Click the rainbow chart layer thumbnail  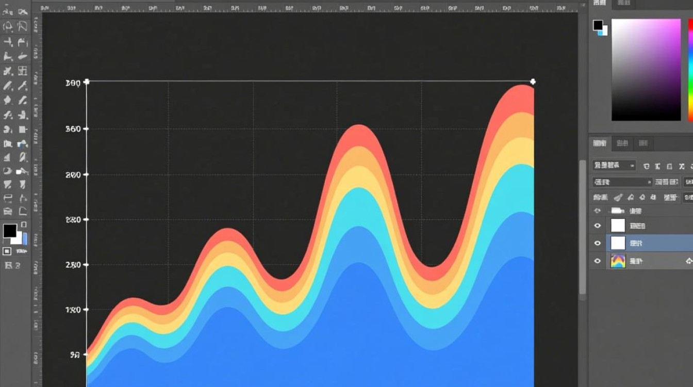(x=618, y=261)
